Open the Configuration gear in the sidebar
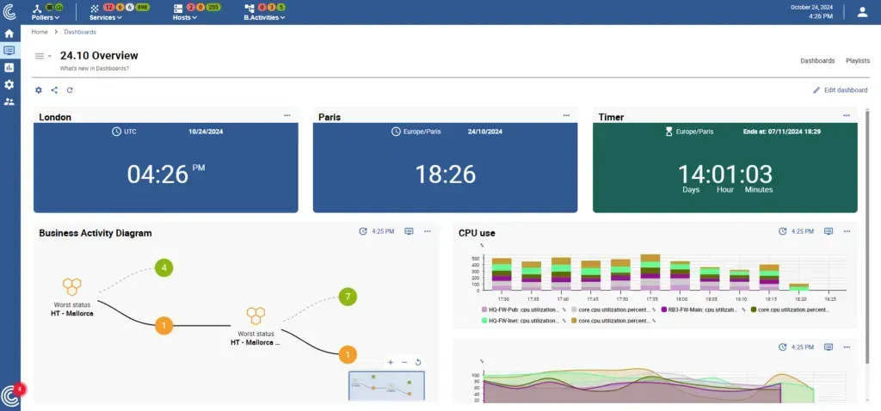Image resolution: width=881 pixels, height=411 pixels. tap(9, 85)
